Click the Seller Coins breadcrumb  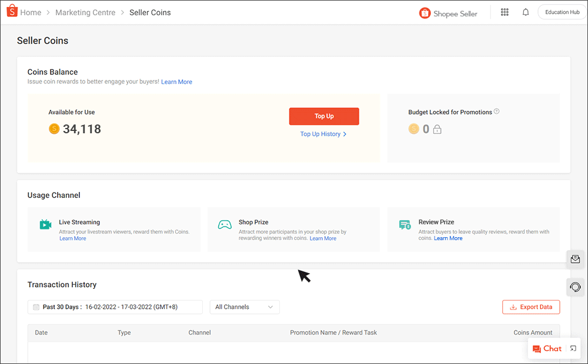150,12
